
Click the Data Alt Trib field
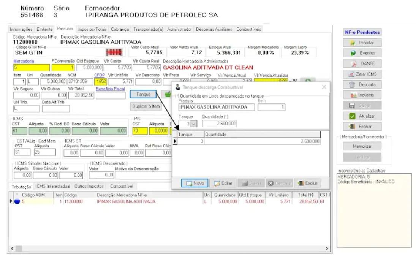[x=56, y=109]
